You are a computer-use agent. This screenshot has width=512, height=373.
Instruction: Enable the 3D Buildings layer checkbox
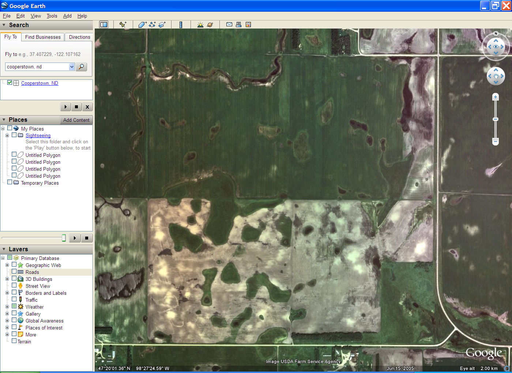[14, 278]
